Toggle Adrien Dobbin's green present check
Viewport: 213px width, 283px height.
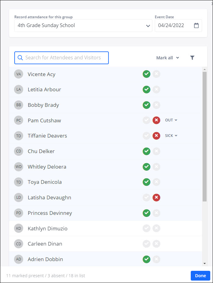(x=147, y=259)
